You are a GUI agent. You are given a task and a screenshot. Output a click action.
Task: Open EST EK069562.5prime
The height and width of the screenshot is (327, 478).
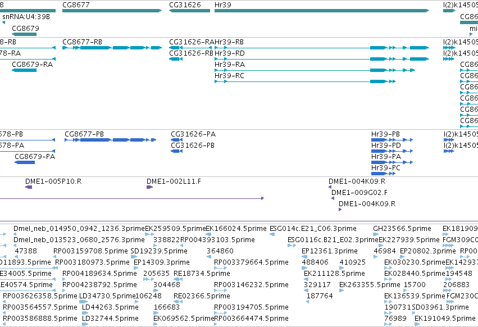pos(184,319)
